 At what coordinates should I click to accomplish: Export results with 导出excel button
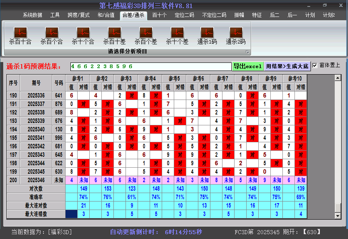pyautogui.click(x=247, y=66)
